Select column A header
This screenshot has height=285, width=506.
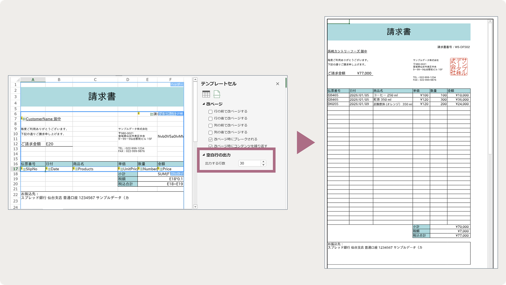pyautogui.click(x=33, y=80)
